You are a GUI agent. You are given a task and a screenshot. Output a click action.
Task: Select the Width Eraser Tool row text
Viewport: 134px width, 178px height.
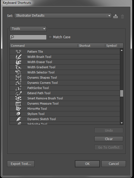(x=40, y=62)
